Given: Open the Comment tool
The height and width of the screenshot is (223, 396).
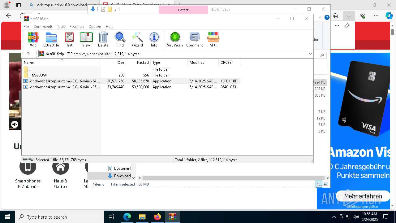Looking at the screenshot, I should pyautogui.click(x=195, y=39).
